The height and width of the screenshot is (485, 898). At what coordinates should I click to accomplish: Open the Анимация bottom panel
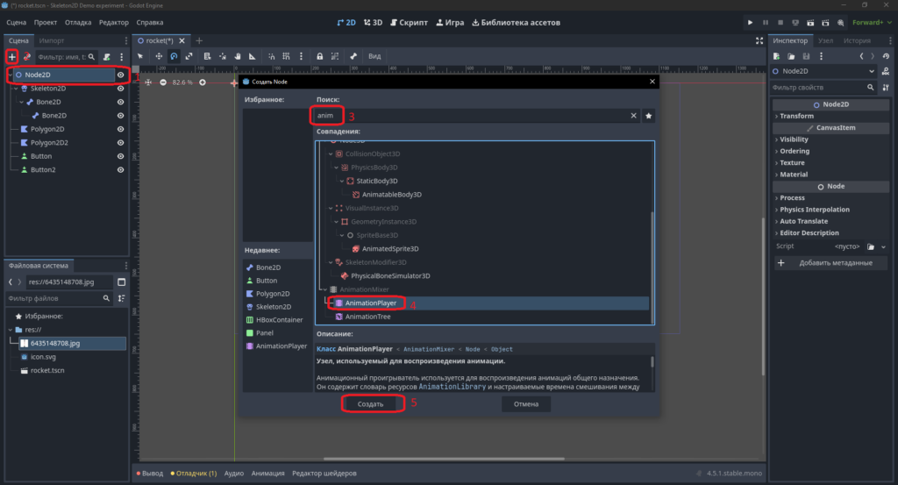[x=268, y=474]
